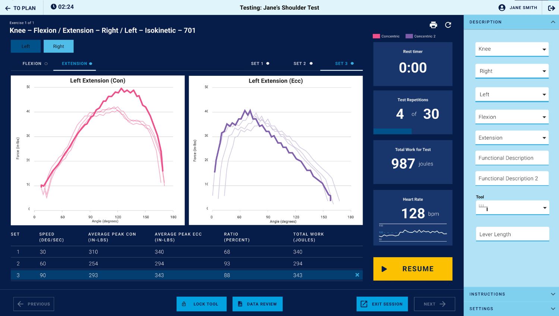Open the Tool dropdown
The width and height of the screenshot is (559, 316).
pos(512,208)
